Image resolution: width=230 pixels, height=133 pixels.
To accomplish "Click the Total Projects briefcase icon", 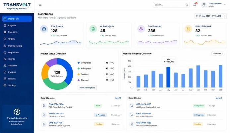I will coord(44,29).
